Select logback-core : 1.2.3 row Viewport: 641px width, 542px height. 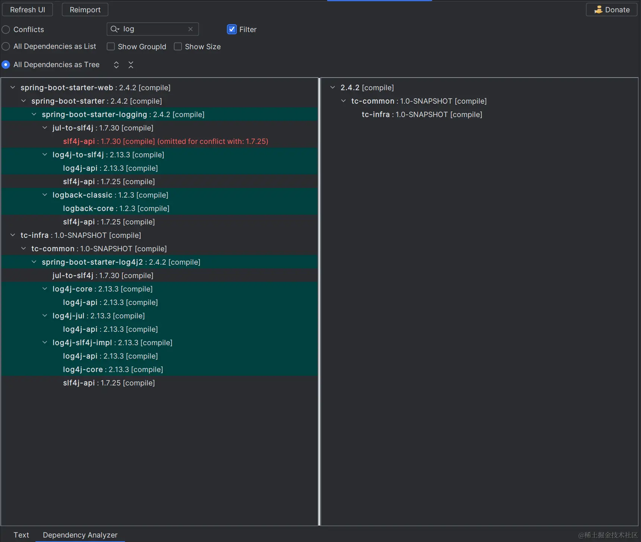tap(160, 208)
